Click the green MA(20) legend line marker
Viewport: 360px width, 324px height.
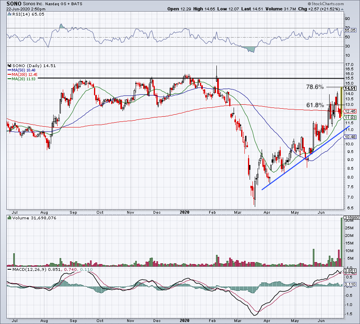[10, 79]
